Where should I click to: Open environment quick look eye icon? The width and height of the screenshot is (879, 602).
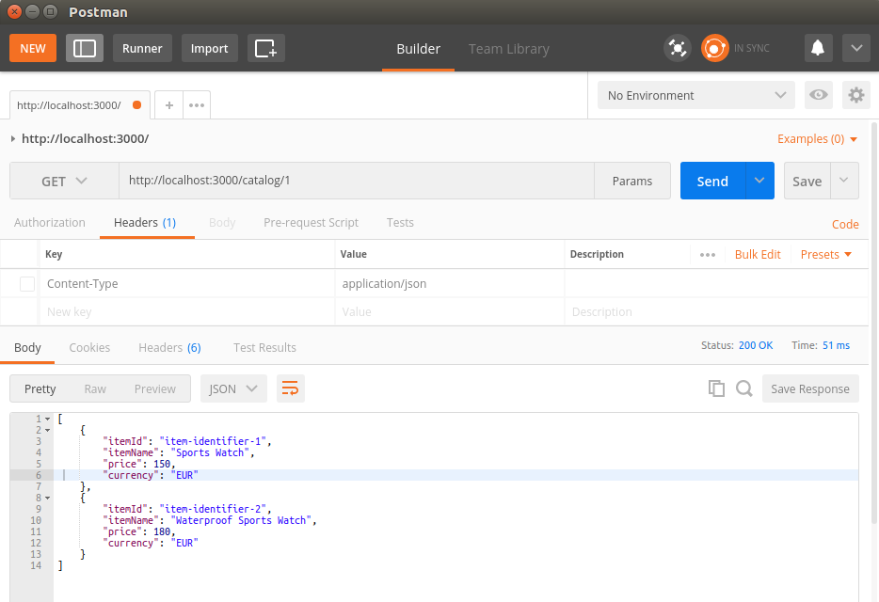[819, 95]
